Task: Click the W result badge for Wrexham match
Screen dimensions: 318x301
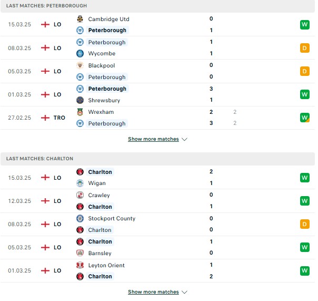Action: pos(305,118)
